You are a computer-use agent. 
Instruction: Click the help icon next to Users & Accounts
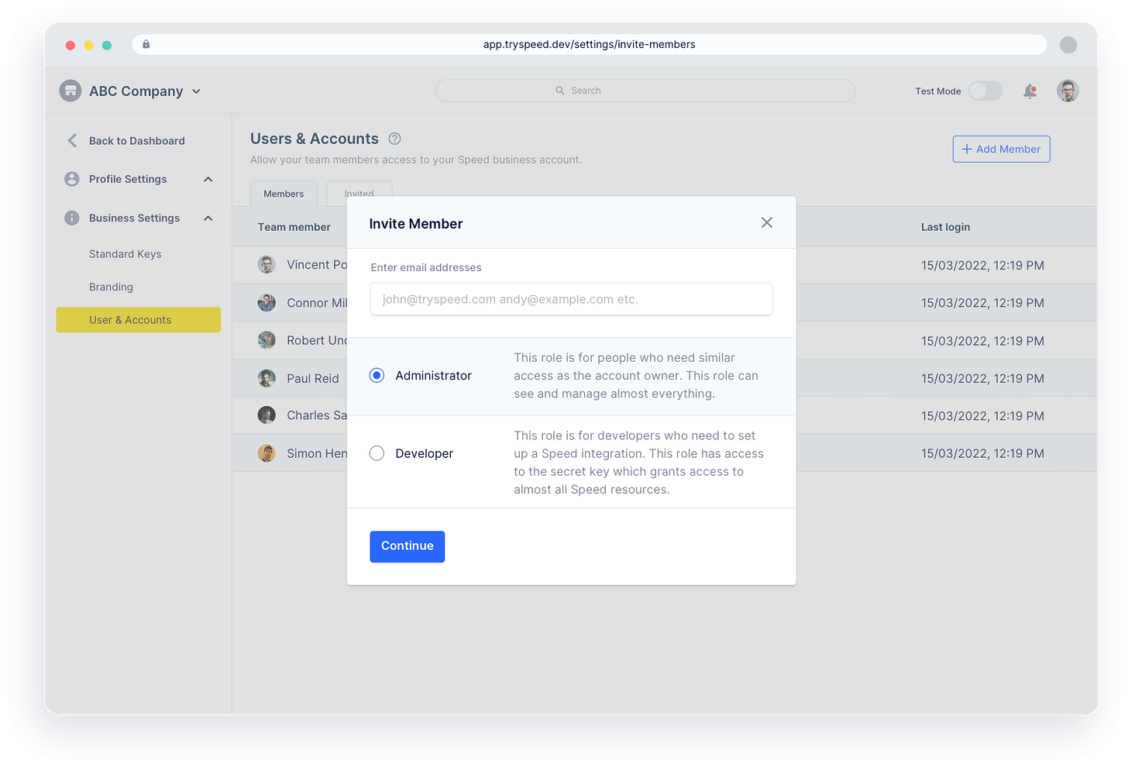(394, 139)
